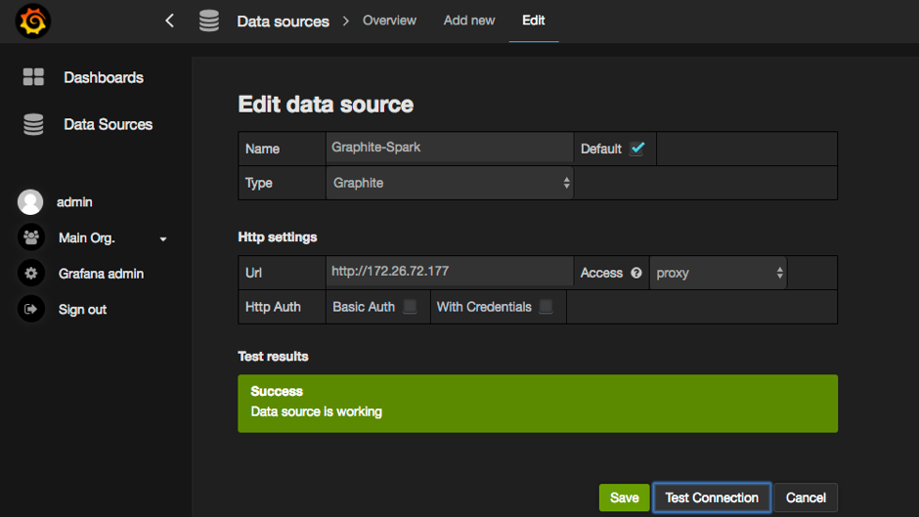Enable the With Credentials checkbox

click(x=547, y=307)
